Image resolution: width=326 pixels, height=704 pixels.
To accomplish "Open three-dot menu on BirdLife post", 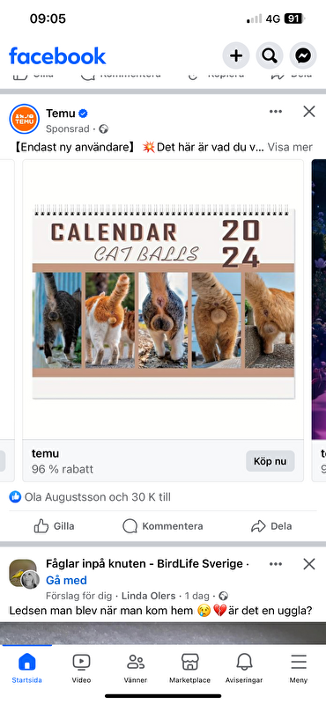I will coord(276,564).
